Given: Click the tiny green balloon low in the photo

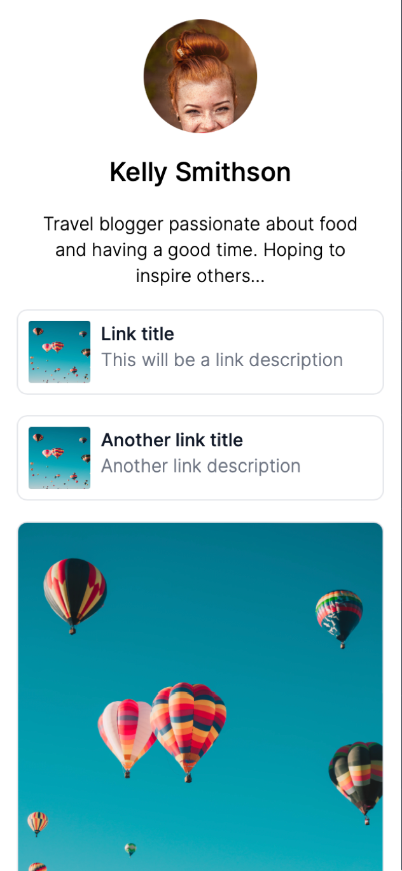Looking at the screenshot, I should click(130, 849).
